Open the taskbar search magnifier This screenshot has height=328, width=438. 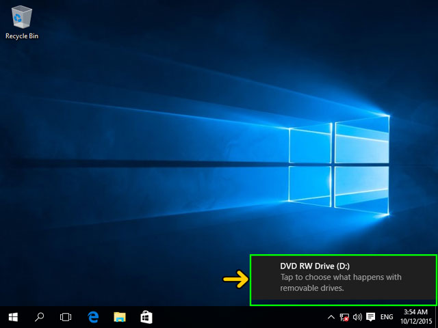(39, 317)
